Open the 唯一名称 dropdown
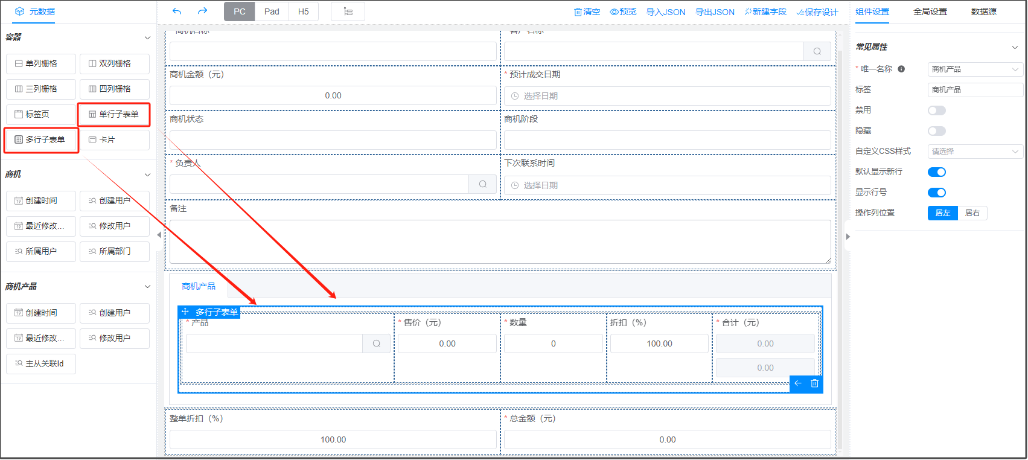The width and height of the screenshot is (1028, 460). pos(974,69)
